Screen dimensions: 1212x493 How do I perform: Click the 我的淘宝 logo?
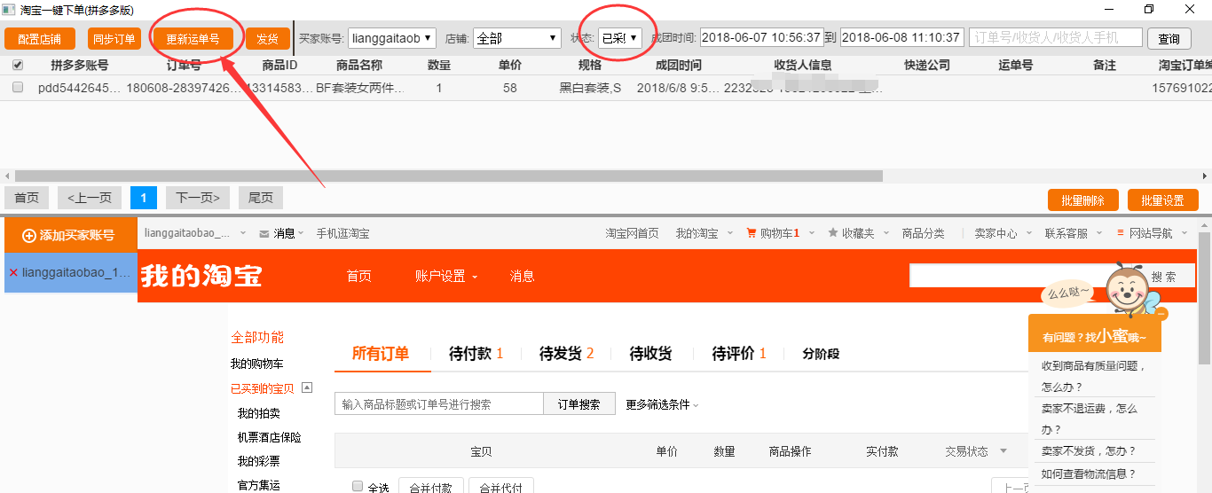point(201,276)
